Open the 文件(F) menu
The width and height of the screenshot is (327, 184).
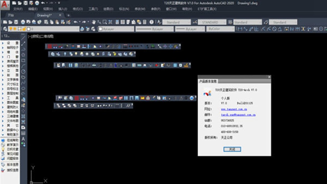(18, 9)
